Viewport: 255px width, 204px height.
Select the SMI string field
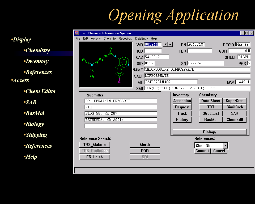click(197, 88)
